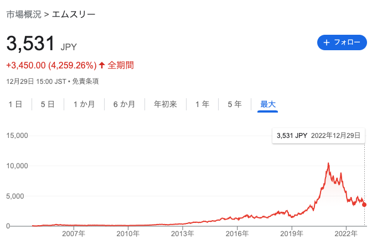This screenshot has height=245, width=377.
Task: Click the red up arrow beside 全期間
Action: [102, 65]
